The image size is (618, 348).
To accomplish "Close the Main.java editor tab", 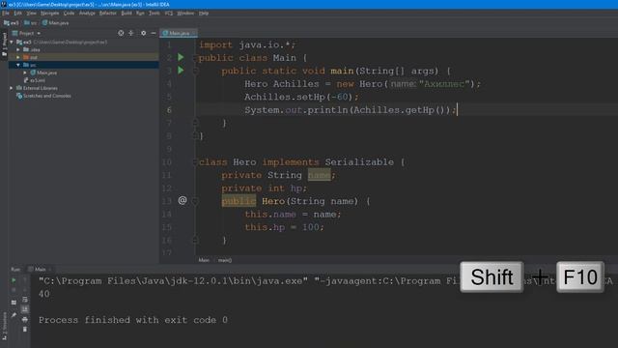I will tap(193, 33).
